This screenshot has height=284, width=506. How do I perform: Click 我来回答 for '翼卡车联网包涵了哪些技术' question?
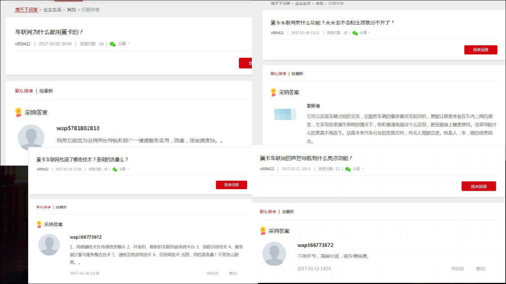click(231, 185)
